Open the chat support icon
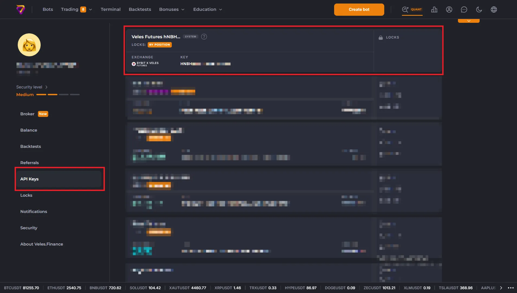 click(x=464, y=9)
